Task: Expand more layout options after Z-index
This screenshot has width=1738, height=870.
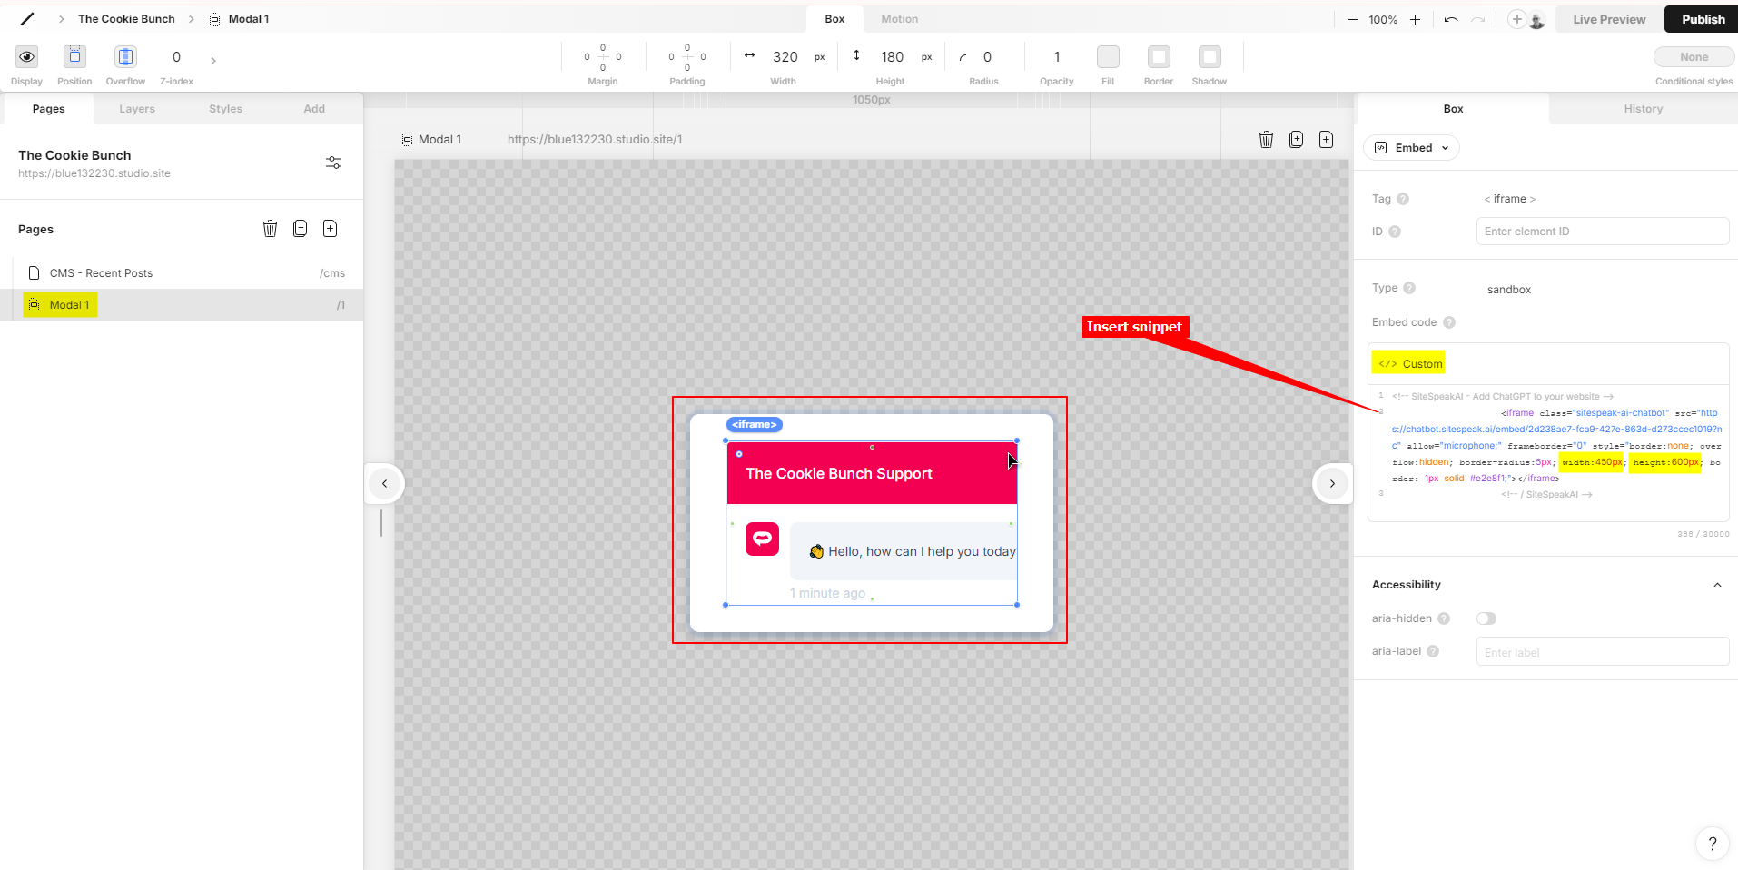Action: pos(213,61)
